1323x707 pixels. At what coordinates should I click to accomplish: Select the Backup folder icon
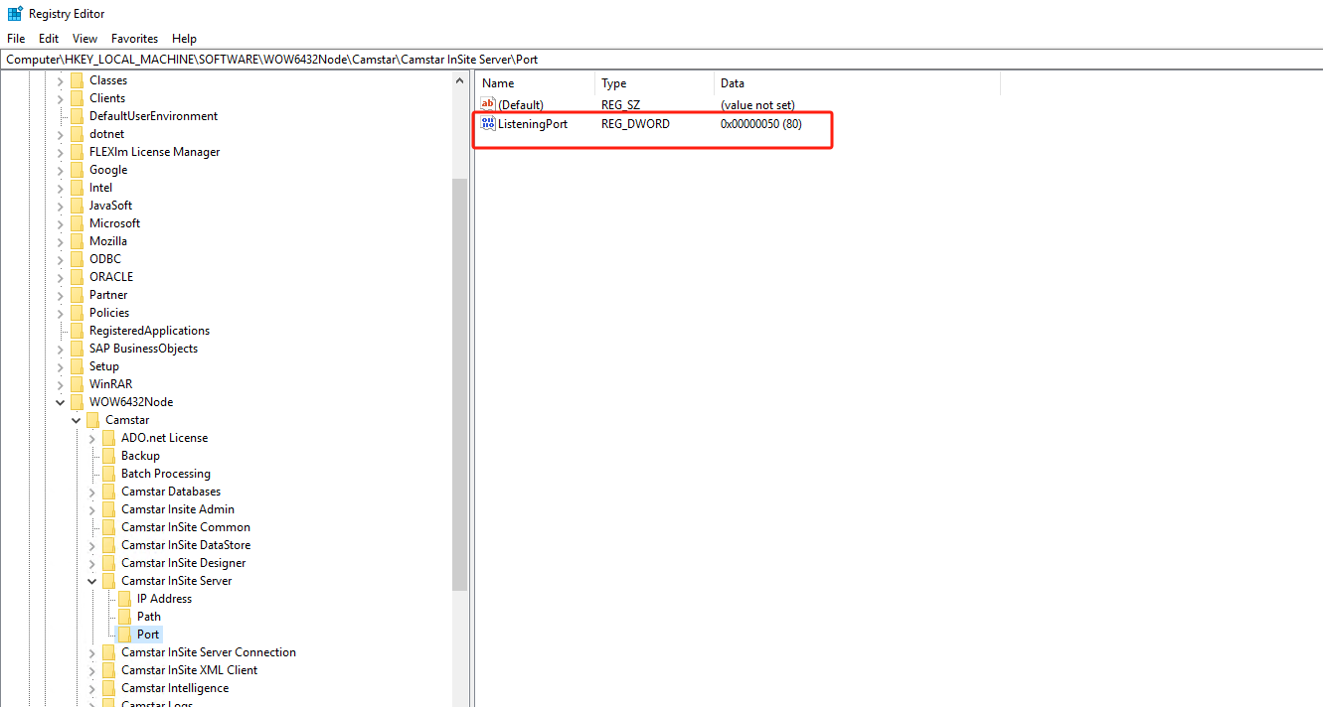(x=109, y=456)
